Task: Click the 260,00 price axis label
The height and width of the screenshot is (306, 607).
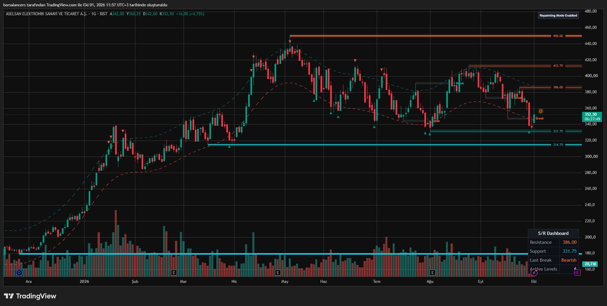Action: pyautogui.click(x=591, y=189)
